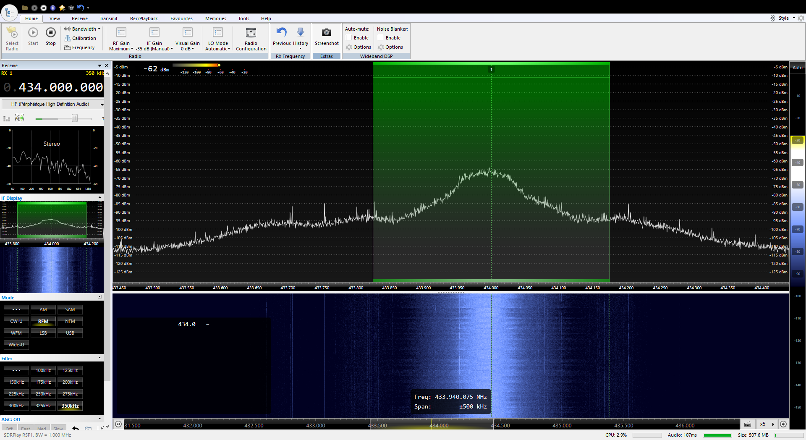
Task: Click the star favourites icon in quick access toolbar
Action: 62,8
